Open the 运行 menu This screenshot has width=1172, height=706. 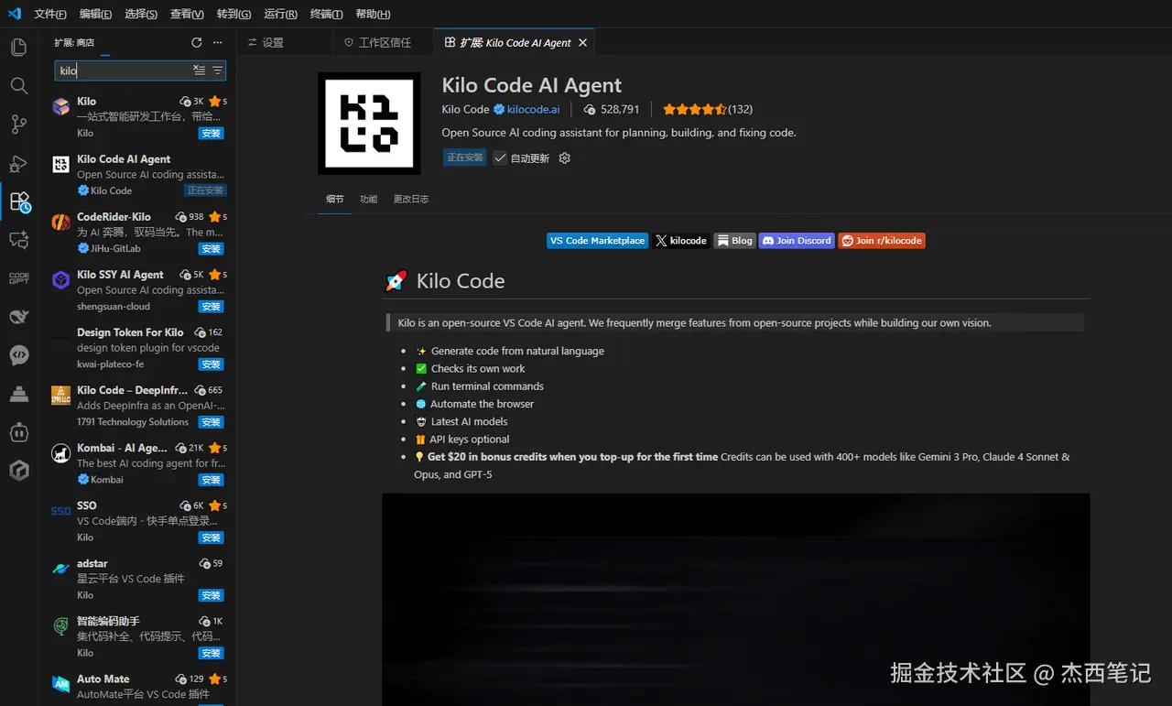coord(280,14)
